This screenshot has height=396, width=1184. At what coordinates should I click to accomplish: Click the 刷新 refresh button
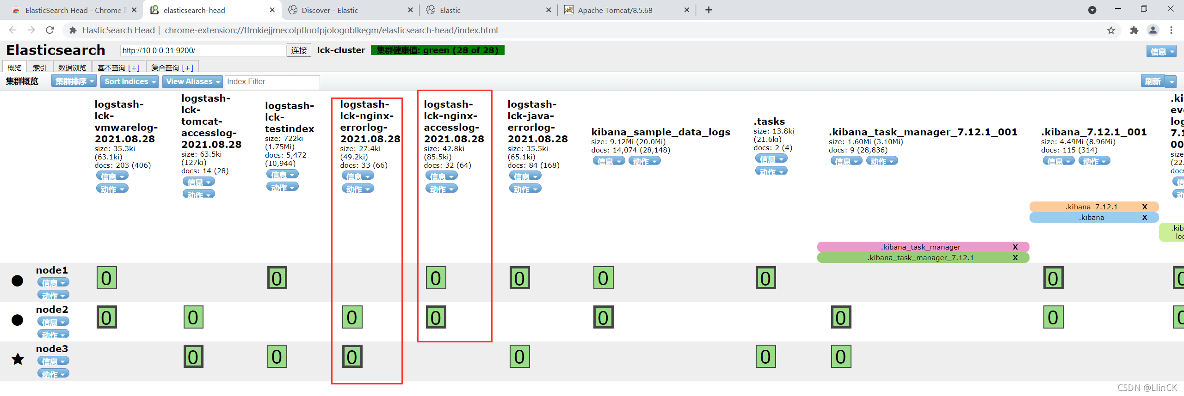(1153, 81)
